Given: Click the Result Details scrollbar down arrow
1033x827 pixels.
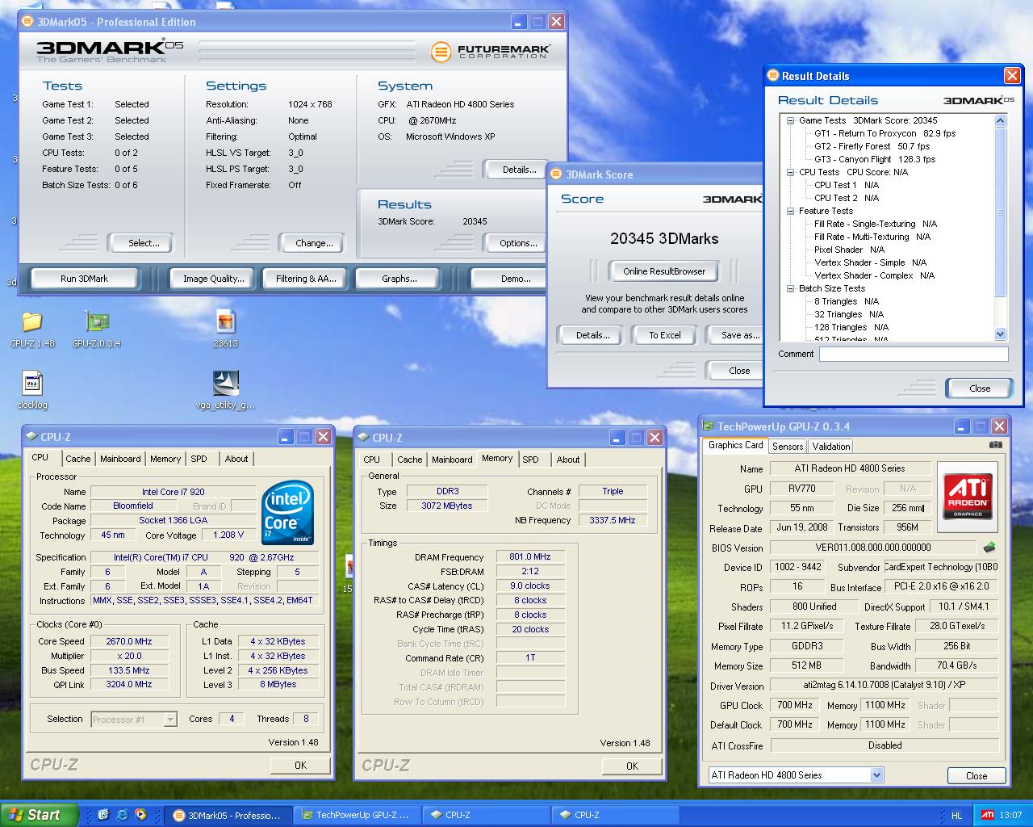Looking at the screenshot, I should click(x=1001, y=334).
